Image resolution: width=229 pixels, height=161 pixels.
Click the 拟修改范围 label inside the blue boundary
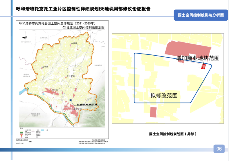(x=164, y=95)
